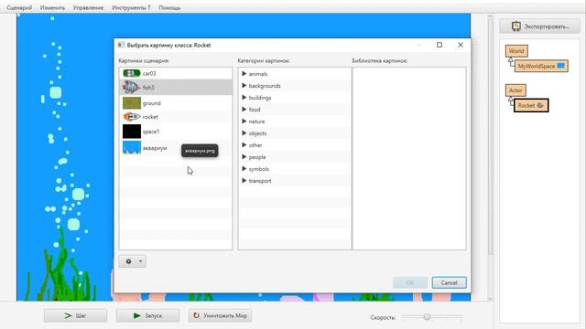586x329 pixels.
Task: Select the Actor class box
Action: click(x=515, y=90)
